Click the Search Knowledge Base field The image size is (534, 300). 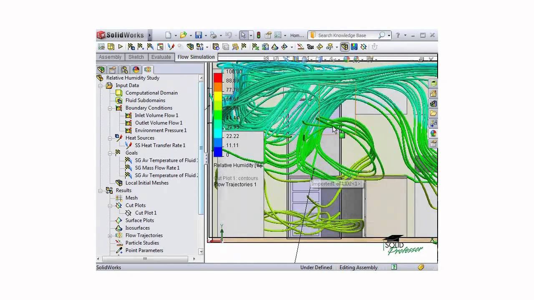[x=349, y=35]
